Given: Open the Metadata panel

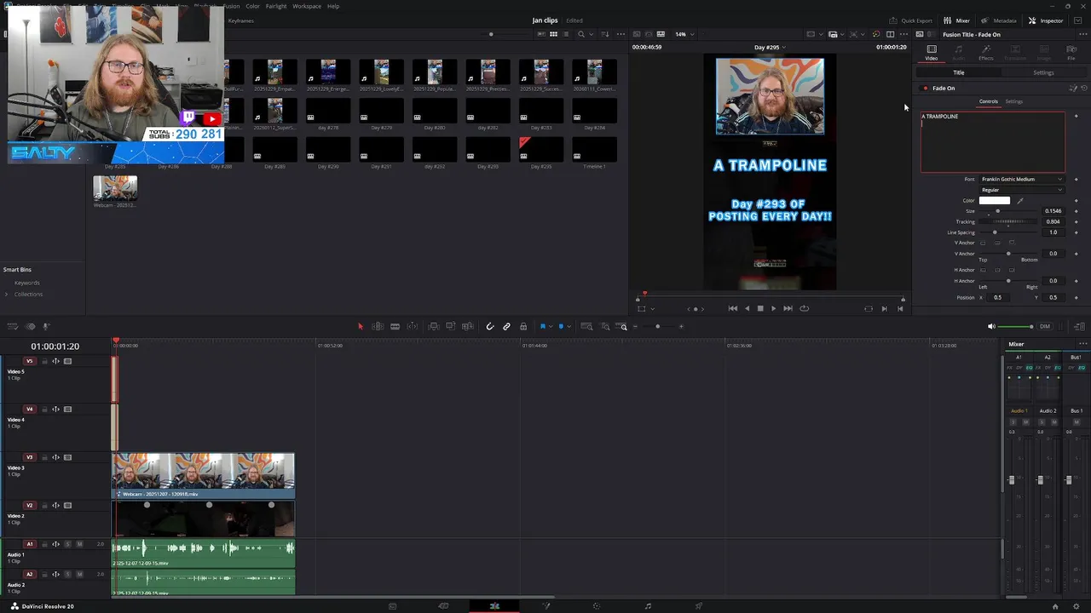Looking at the screenshot, I should [x=998, y=20].
